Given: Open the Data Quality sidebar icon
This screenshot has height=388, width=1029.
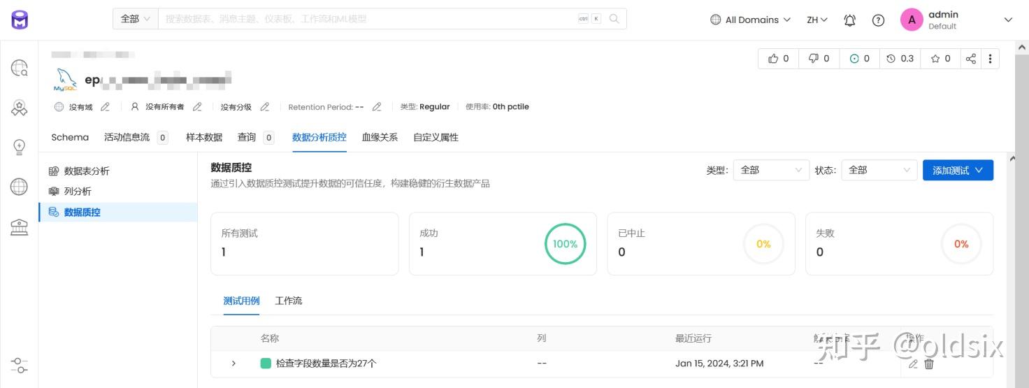Looking at the screenshot, I should click(19, 108).
